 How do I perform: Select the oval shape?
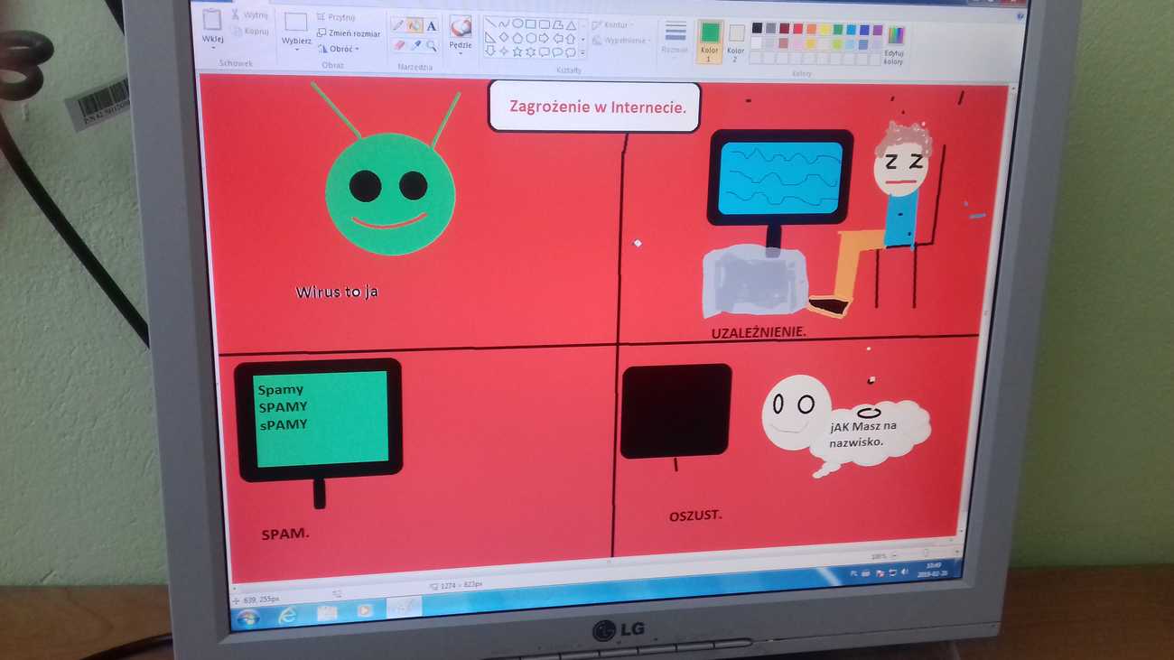[x=517, y=23]
